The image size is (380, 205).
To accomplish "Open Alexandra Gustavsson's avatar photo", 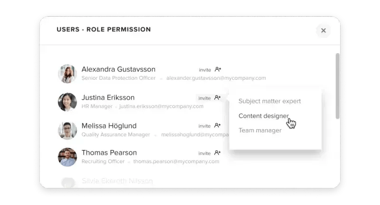I will tap(67, 74).
